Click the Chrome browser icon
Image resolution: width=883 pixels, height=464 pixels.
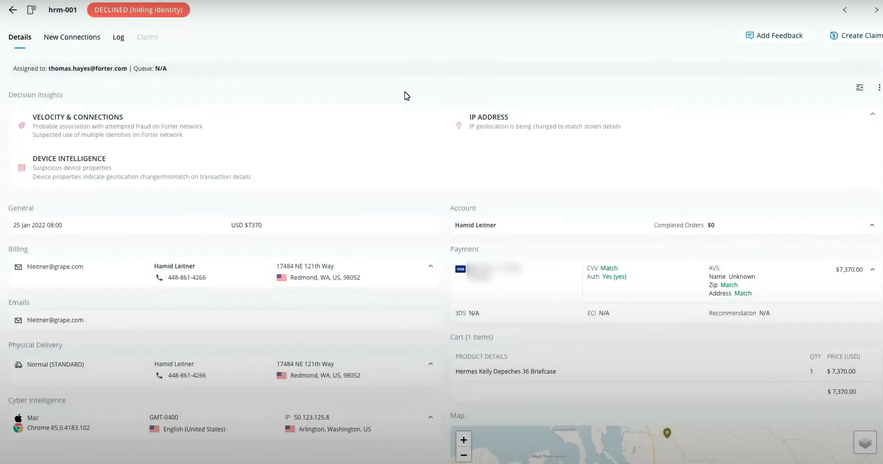pos(18,428)
